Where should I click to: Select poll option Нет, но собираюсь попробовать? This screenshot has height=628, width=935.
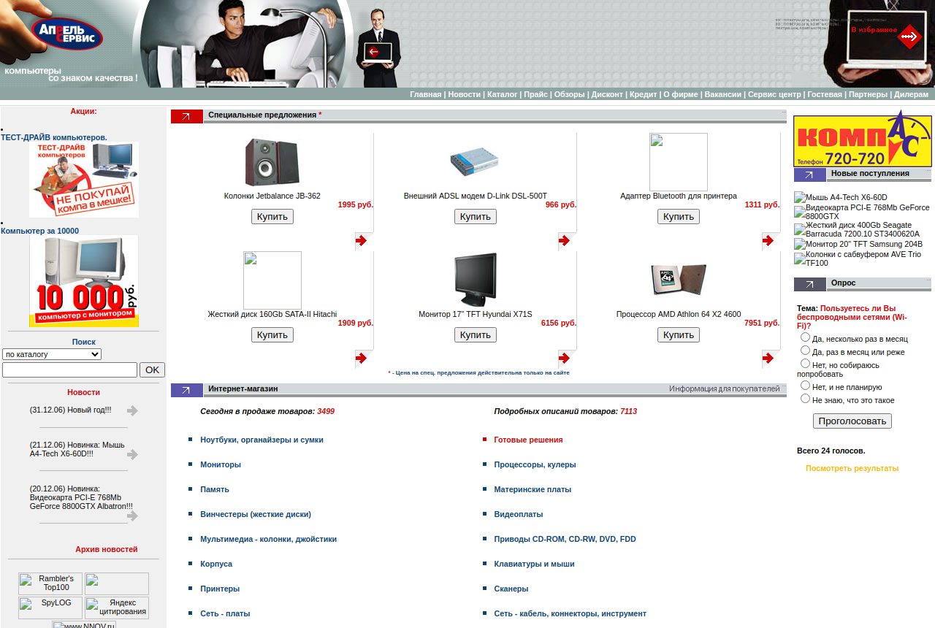pos(805,364)
